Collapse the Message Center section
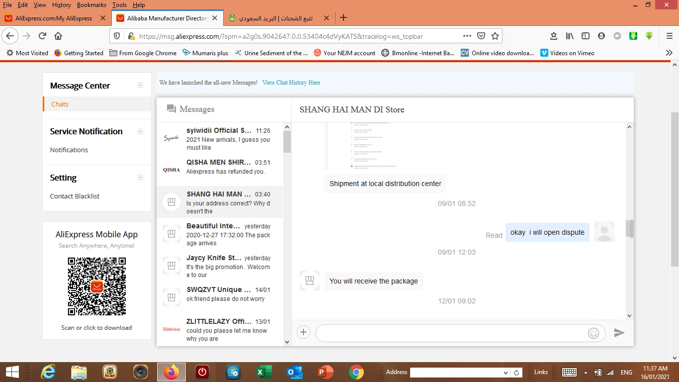Viewport: 679px width, 382px height. click(x=140, y=86)
